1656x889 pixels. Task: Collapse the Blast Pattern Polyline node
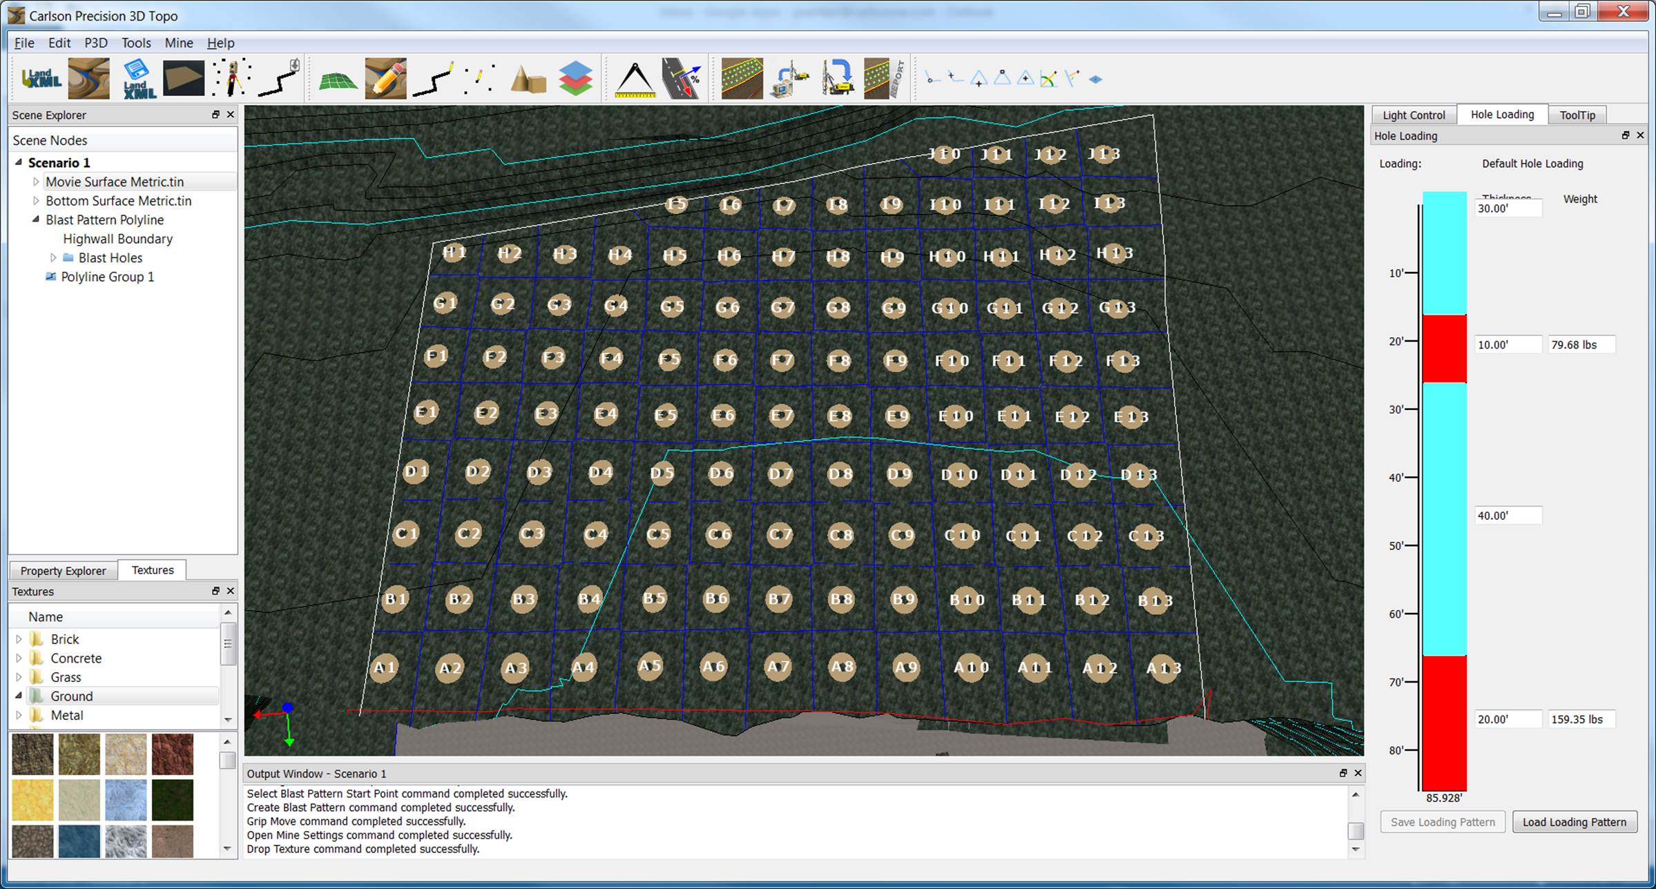(x=36, y=219)
